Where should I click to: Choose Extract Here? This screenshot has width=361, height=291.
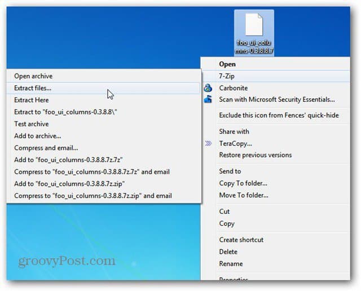pyautogui.click(x=104, y=100)
